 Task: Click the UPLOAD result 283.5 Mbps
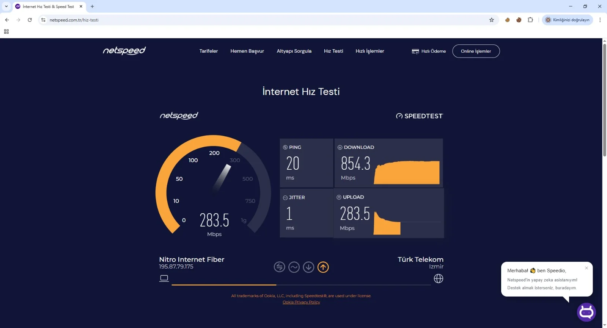point(355,214)
